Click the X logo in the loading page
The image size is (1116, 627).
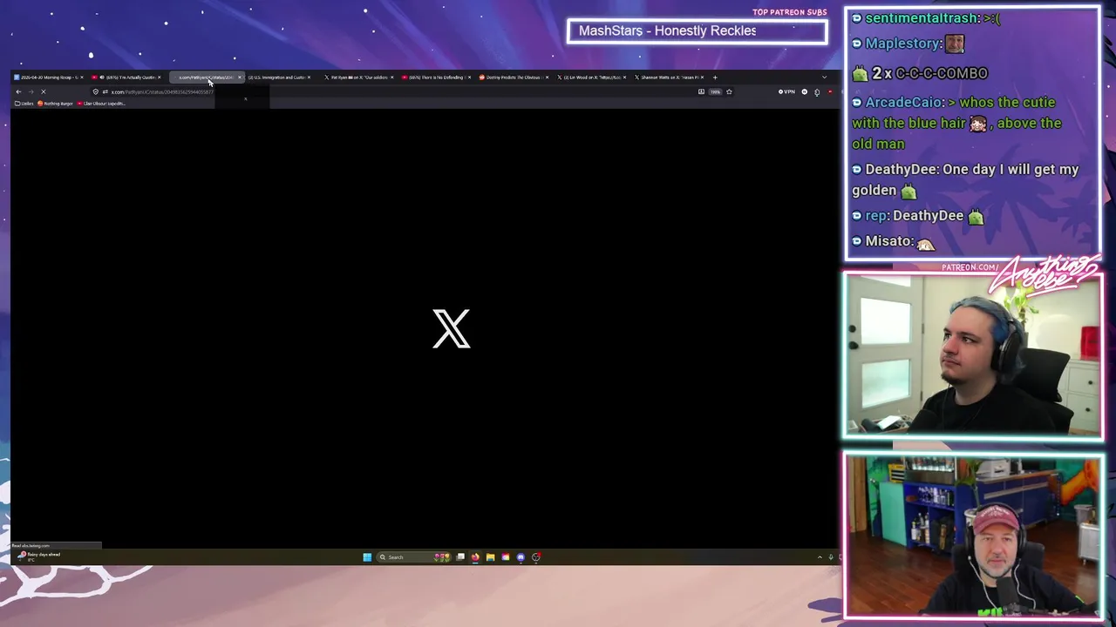click(x=452, y=328)
